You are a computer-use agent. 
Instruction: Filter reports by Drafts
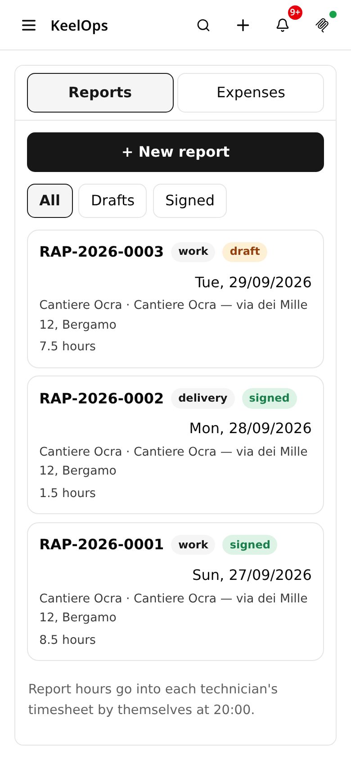click(x=112, y=201)
